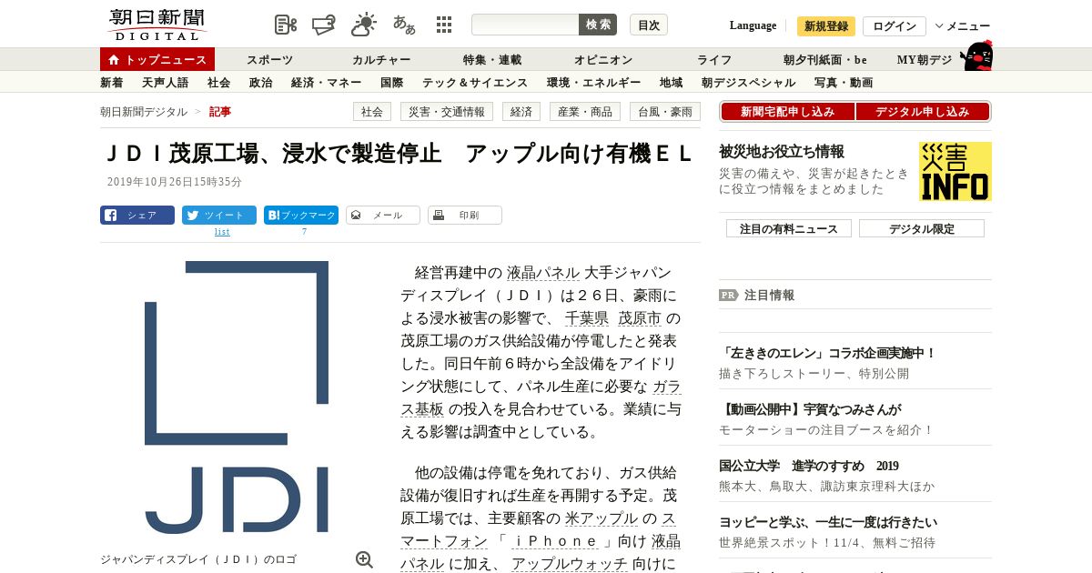The image size is (1092, 573).
Task: Click the 茂原市 keyword link
Action: tap(640, 318)
